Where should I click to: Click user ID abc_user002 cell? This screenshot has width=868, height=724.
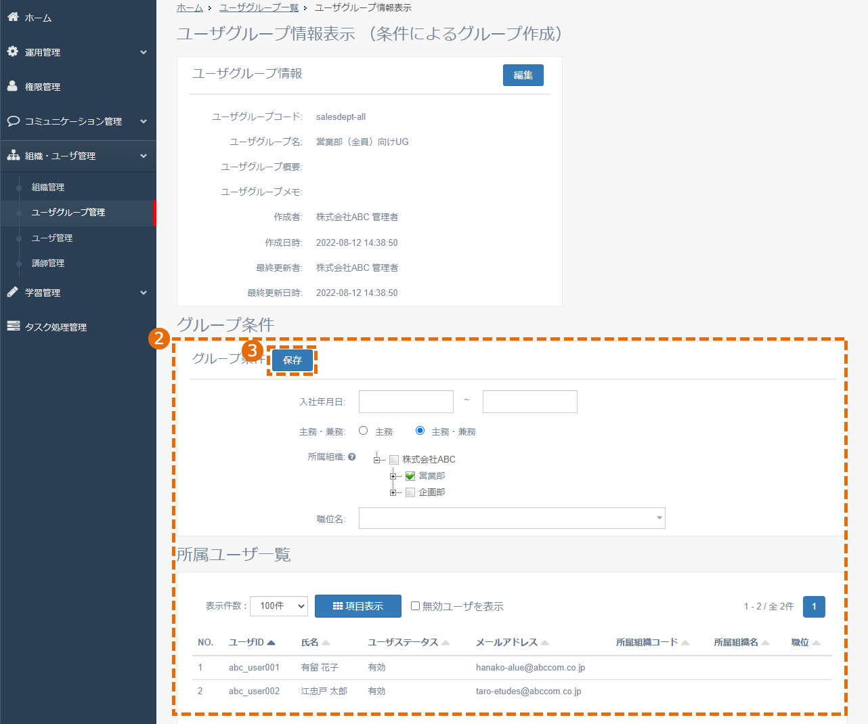tap(254, 691)
